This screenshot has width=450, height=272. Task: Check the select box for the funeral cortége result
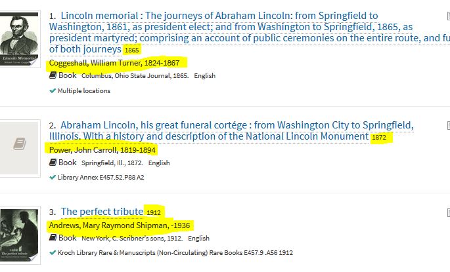point(447,124)
